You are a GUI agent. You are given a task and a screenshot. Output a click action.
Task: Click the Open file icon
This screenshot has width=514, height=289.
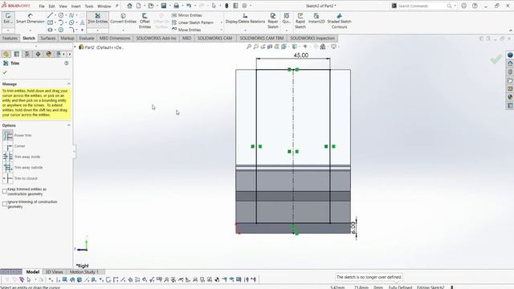[x=150, y=6]
